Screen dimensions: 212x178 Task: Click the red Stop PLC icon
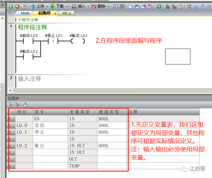click(x=17, y=6)
